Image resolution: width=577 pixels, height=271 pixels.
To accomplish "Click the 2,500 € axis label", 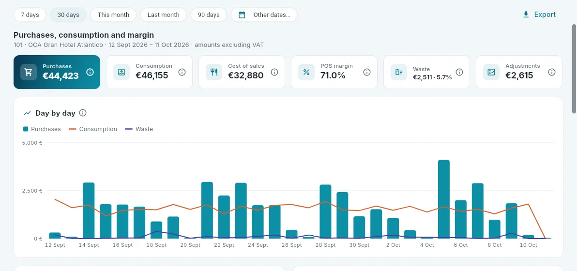I will pyautogui.click(x=33, y=191).
